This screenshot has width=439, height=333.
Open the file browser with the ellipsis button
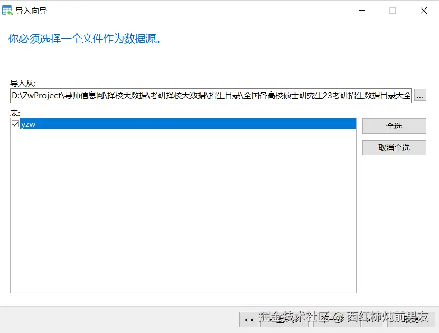click(x=420, y=95)
